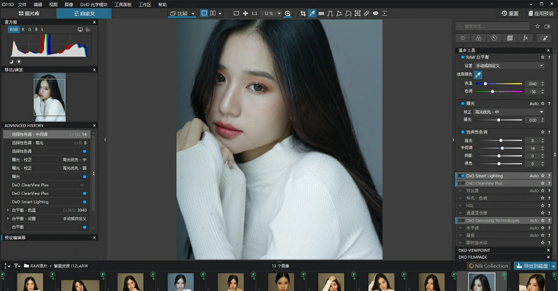Click the 重置 reset button

point(510,13)
